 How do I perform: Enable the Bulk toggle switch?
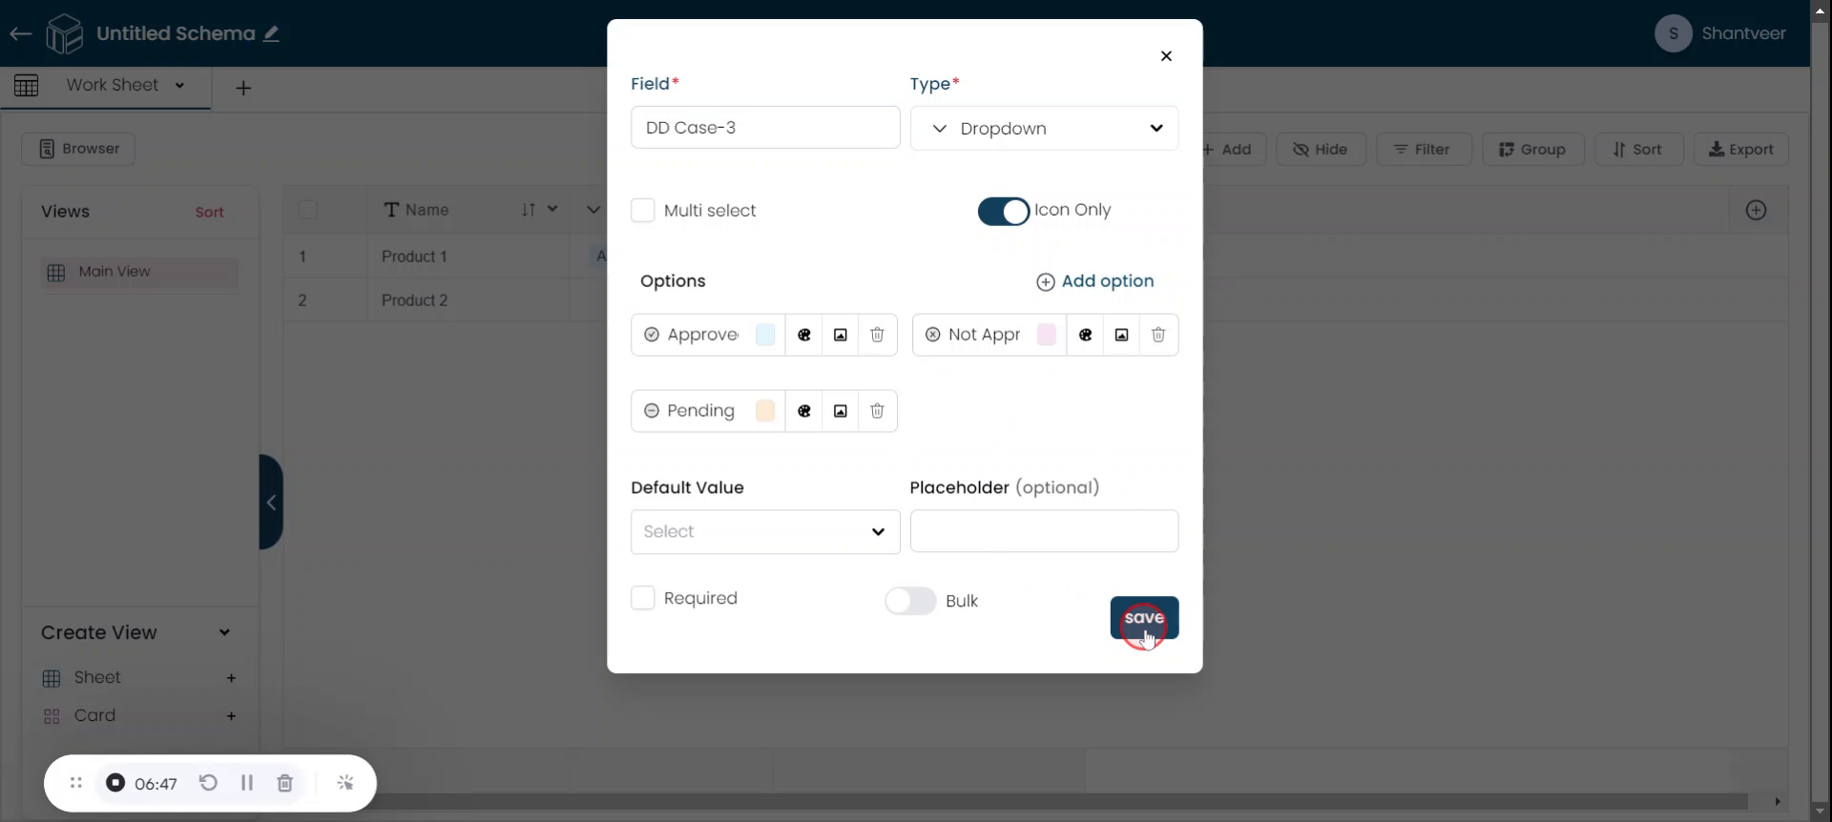(910, 601)
